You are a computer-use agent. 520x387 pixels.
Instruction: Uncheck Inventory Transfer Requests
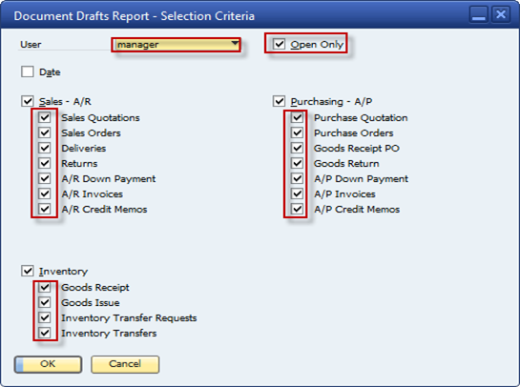point(45,317)
